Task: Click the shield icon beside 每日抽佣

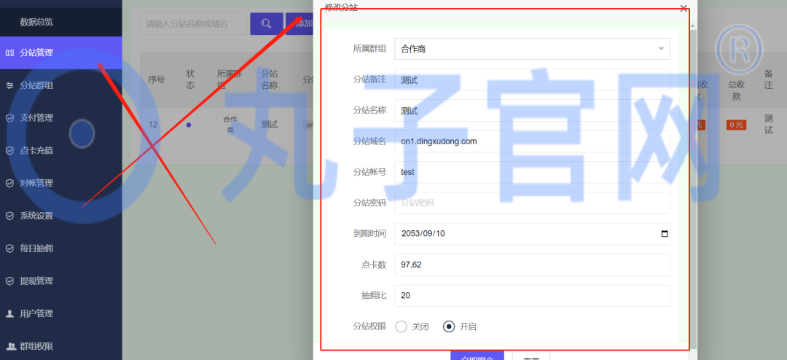Action: (9, 249)
